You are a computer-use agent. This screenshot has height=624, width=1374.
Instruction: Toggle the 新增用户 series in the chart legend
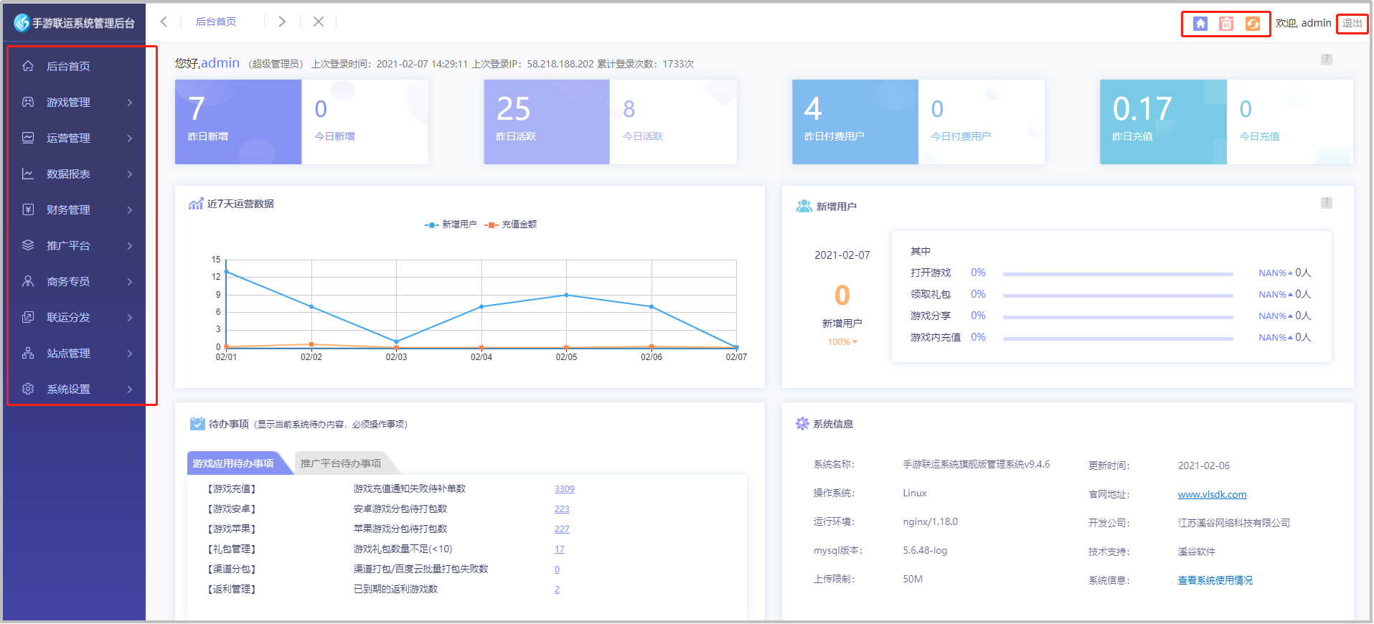(451, 224)
